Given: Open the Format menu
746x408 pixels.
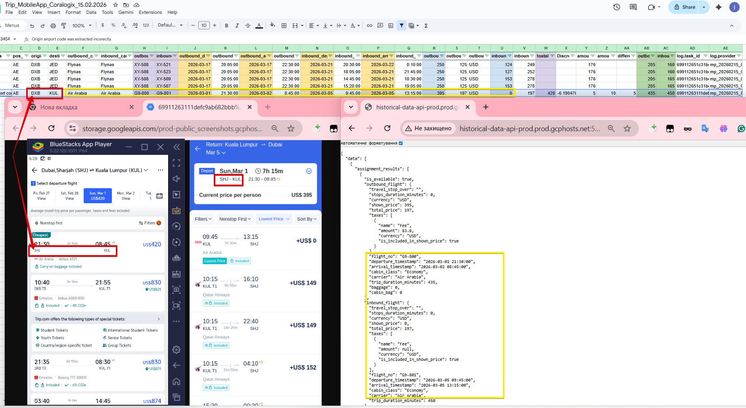Looking at the screenshot, I should coord(73,12).
